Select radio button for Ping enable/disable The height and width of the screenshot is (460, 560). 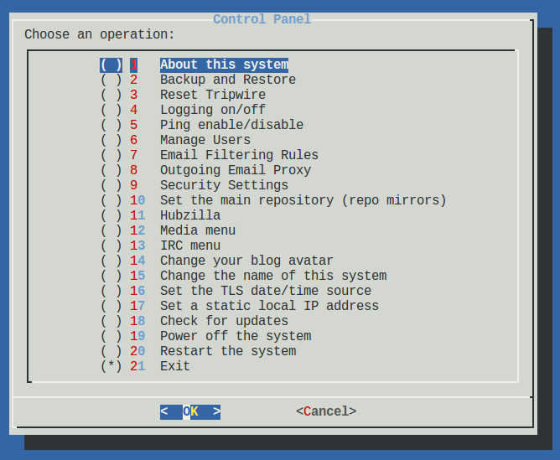(x=111, y=125)
